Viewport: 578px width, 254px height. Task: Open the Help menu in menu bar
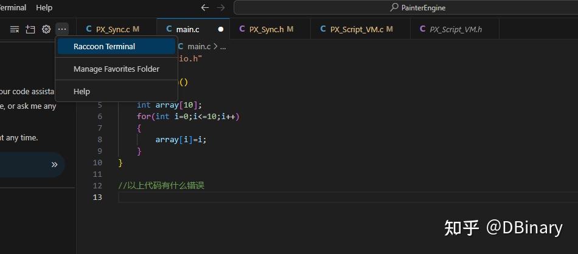(x=44, y=7)
